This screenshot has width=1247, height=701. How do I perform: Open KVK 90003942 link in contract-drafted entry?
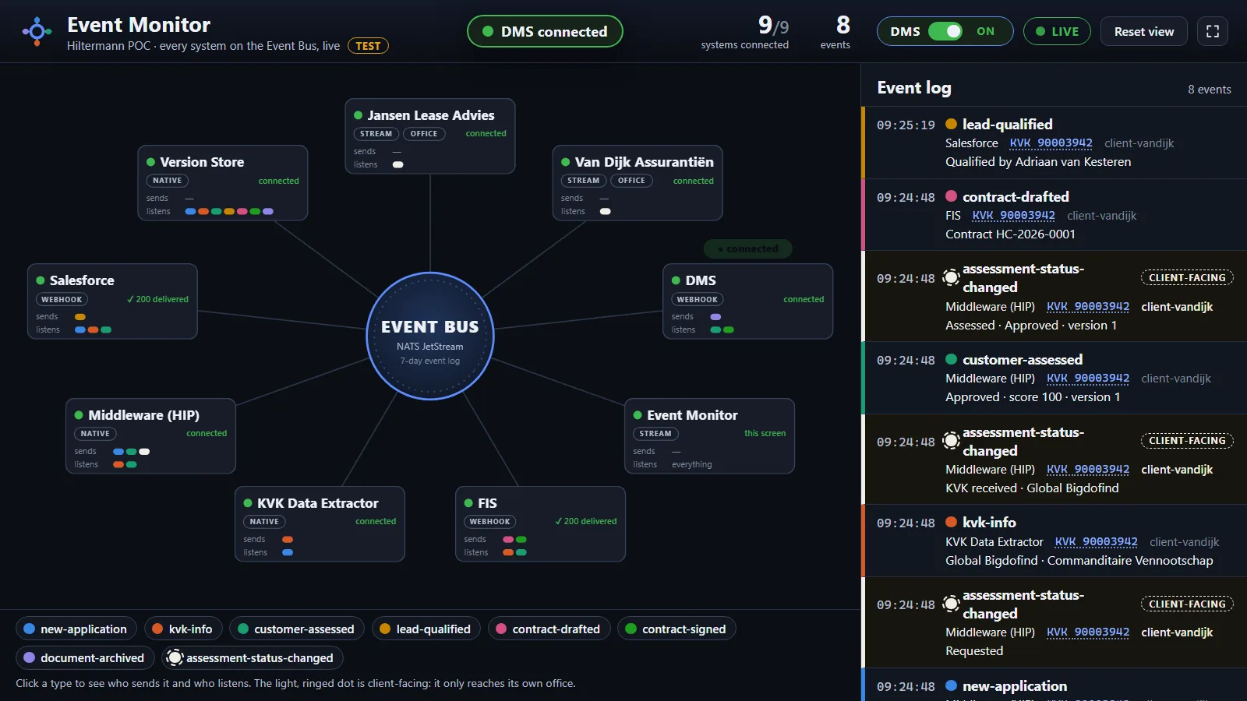click(x=1013, y=216)
